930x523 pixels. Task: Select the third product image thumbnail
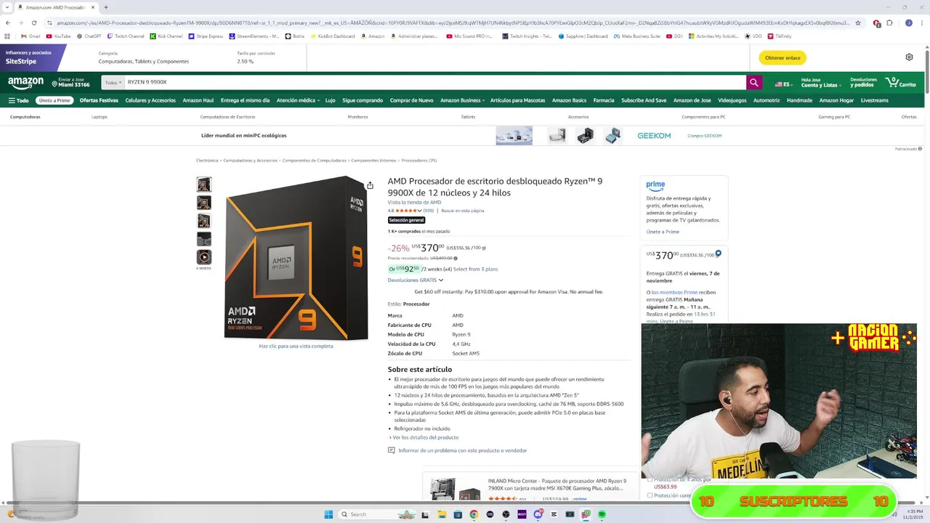click(x=204, y=221)
